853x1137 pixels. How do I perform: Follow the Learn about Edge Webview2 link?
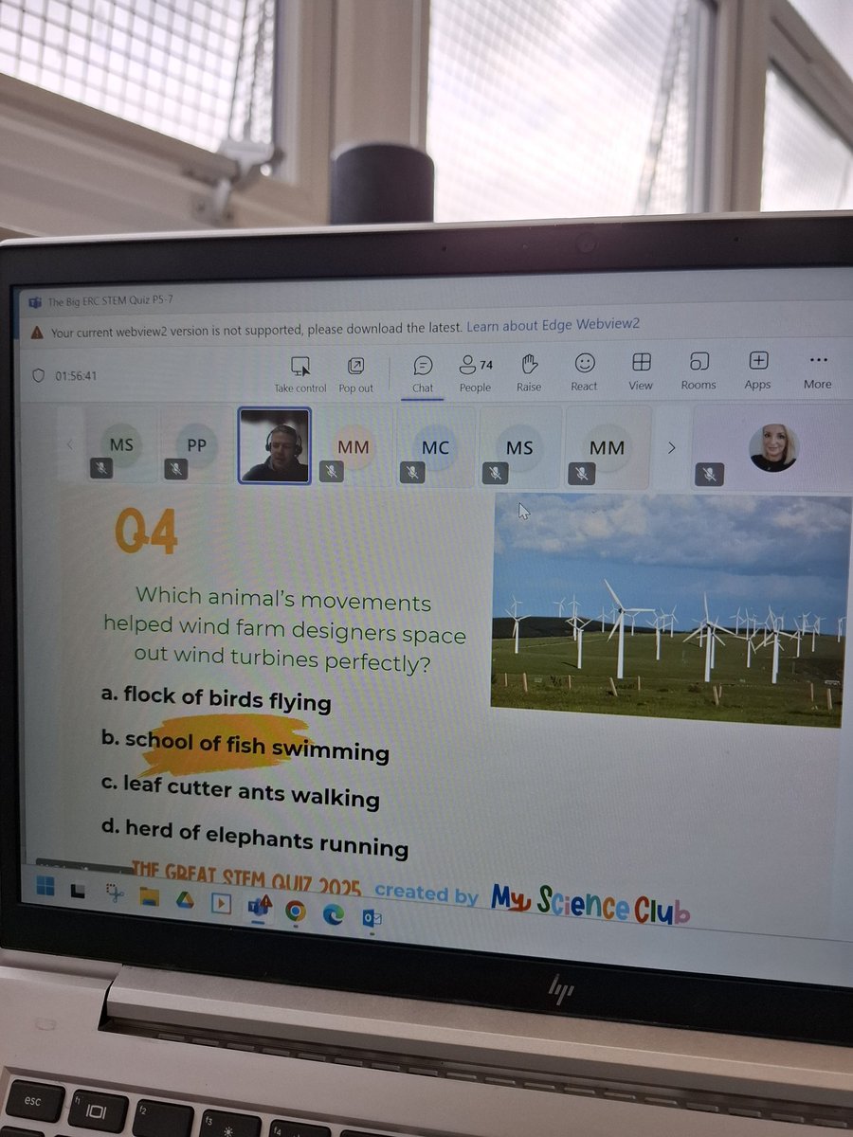point(554,325)
